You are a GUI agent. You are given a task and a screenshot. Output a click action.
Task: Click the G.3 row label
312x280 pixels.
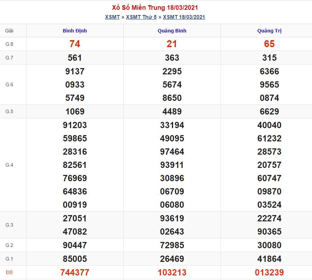(9, 225)
